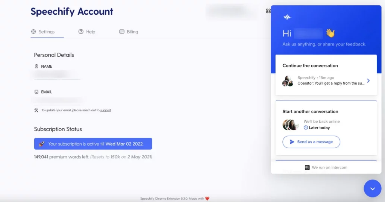Open the Speechify conversation using right chevron
The width and height of the screenshot is (385, 202).
(x=368, y=80)
